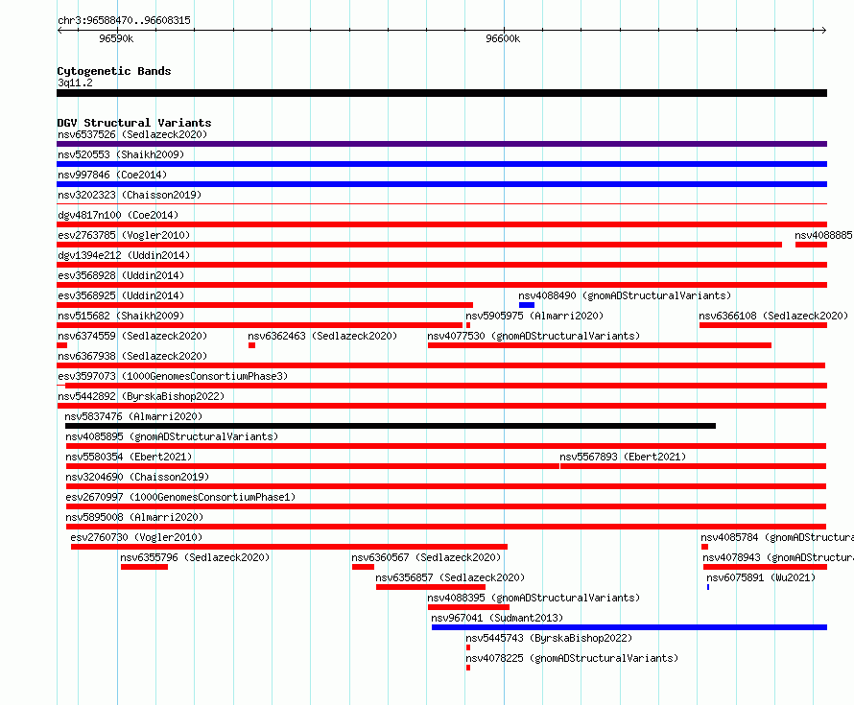Select the nsv520553 (Shaikh2009) blue bar
The width and height of the screenshot is (854, 705).
441,164
